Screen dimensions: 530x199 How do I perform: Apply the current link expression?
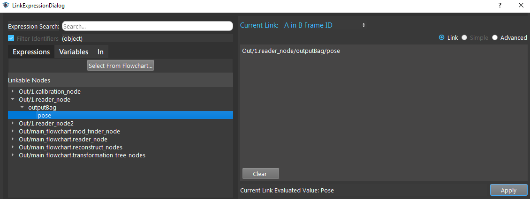pyautogui.click(x=509, y=190)
